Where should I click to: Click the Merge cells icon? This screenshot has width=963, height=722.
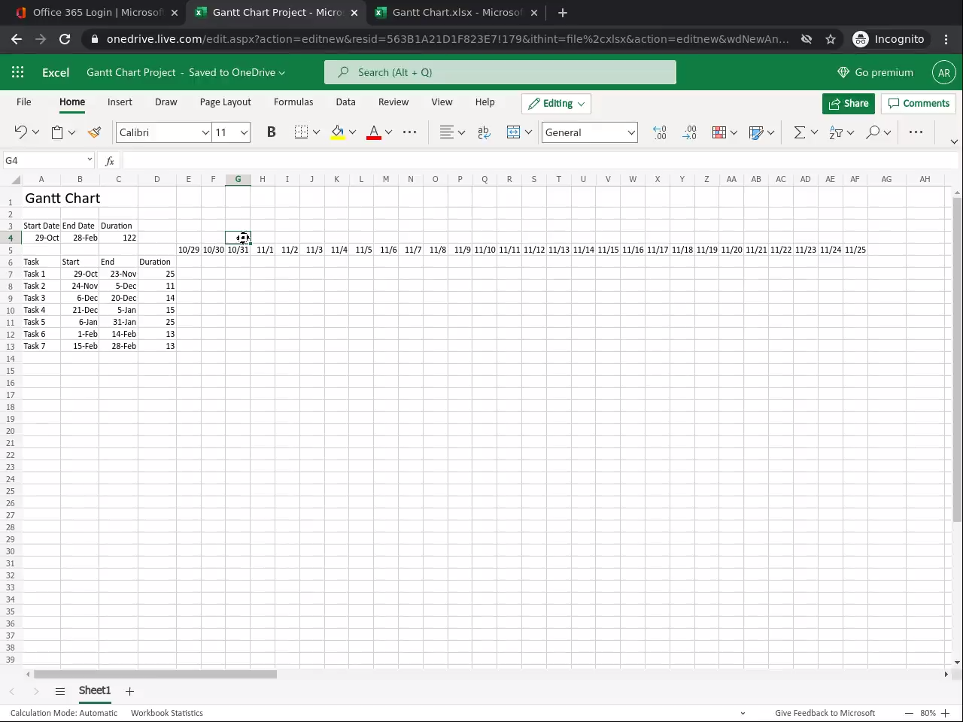513,132
